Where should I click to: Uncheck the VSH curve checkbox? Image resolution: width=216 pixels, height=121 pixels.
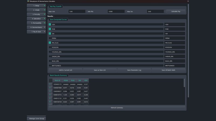50,24
